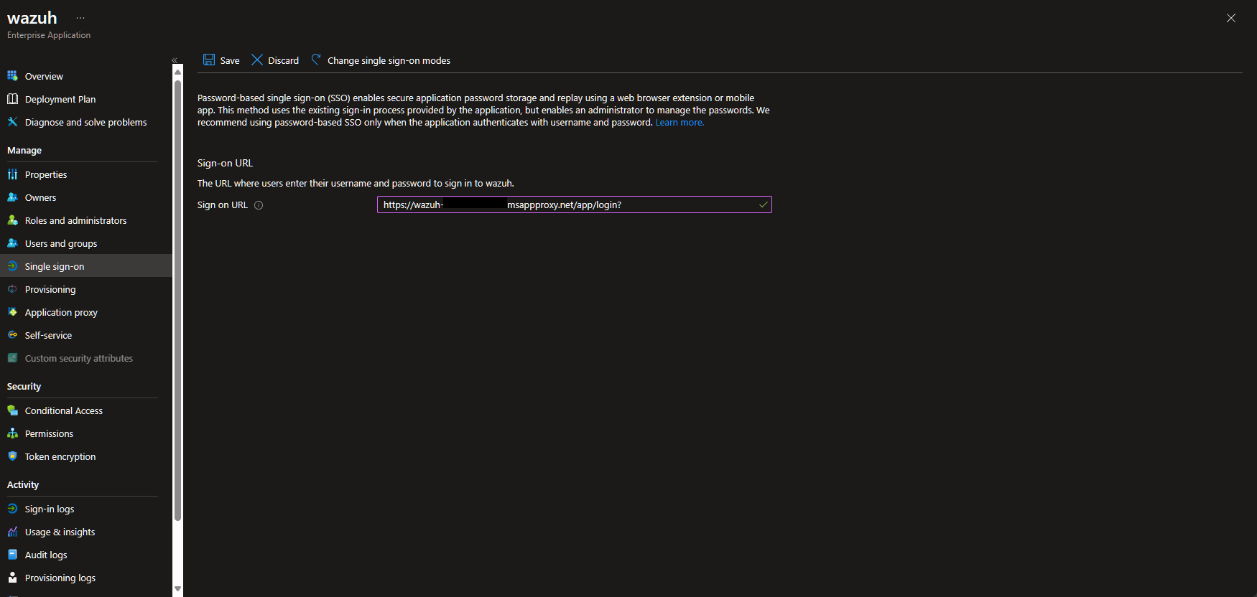Click the sidebar scroll down arrow
The image size is (1257, 597).
pos(177,588)
